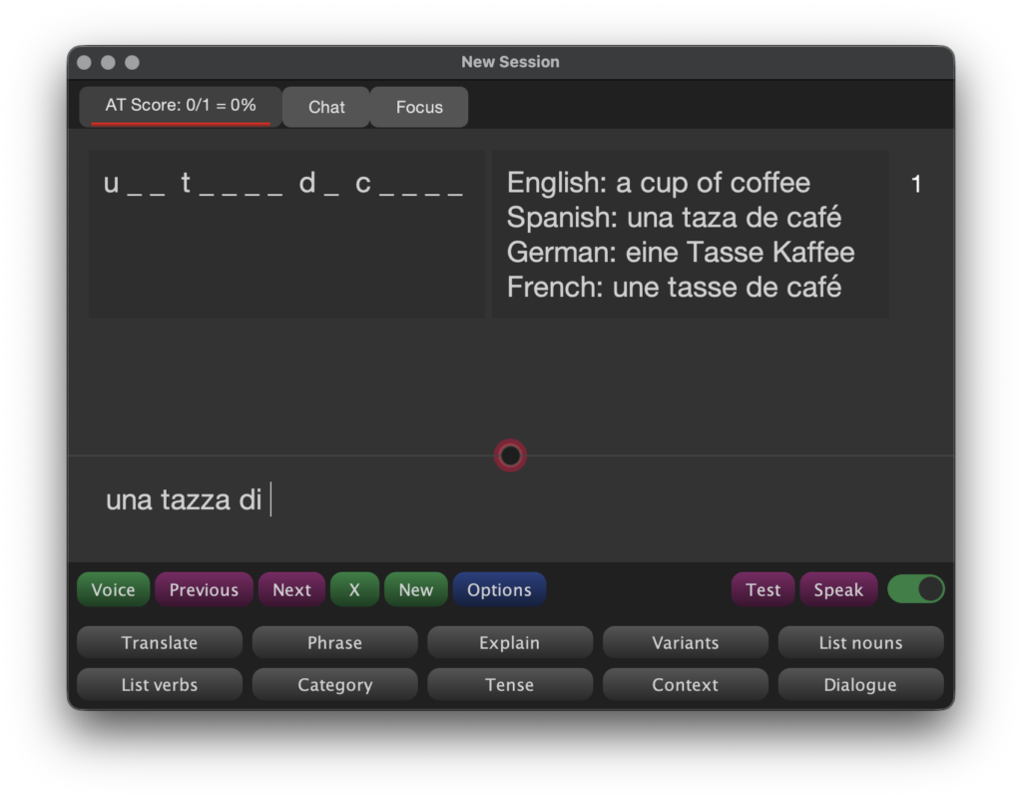1022x799 pixels.
Task: Switch to the Chat tab
Action: tap(325, 107)
